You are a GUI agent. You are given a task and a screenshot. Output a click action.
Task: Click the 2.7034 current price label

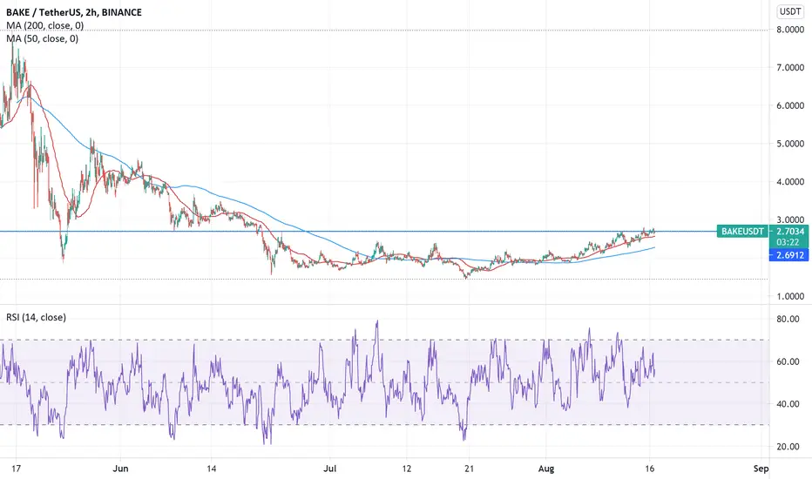tap(790, 231)
